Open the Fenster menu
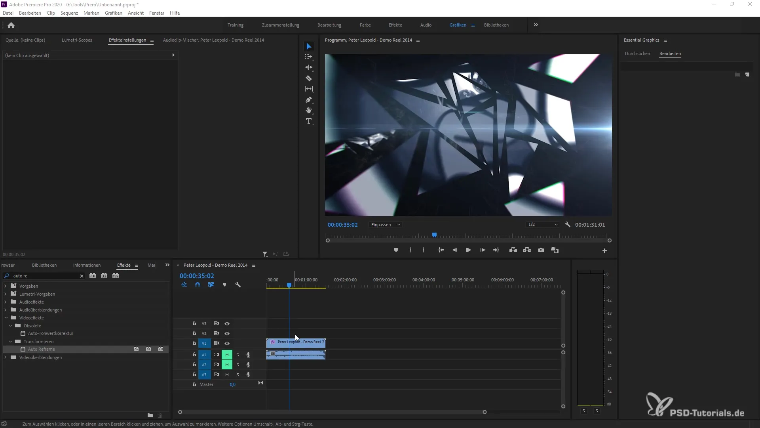 [157, 13]
